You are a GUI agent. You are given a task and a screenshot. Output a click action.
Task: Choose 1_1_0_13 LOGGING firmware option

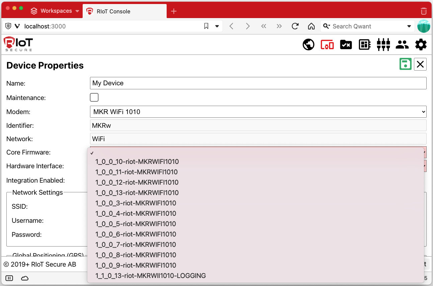click(x=150, y=276)
